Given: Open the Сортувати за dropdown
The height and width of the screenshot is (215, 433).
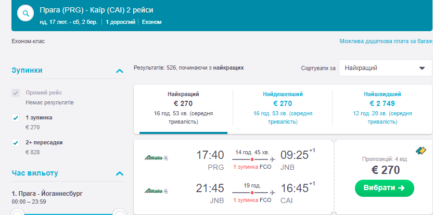Looking at the screenshot, I should coord(385,68).
